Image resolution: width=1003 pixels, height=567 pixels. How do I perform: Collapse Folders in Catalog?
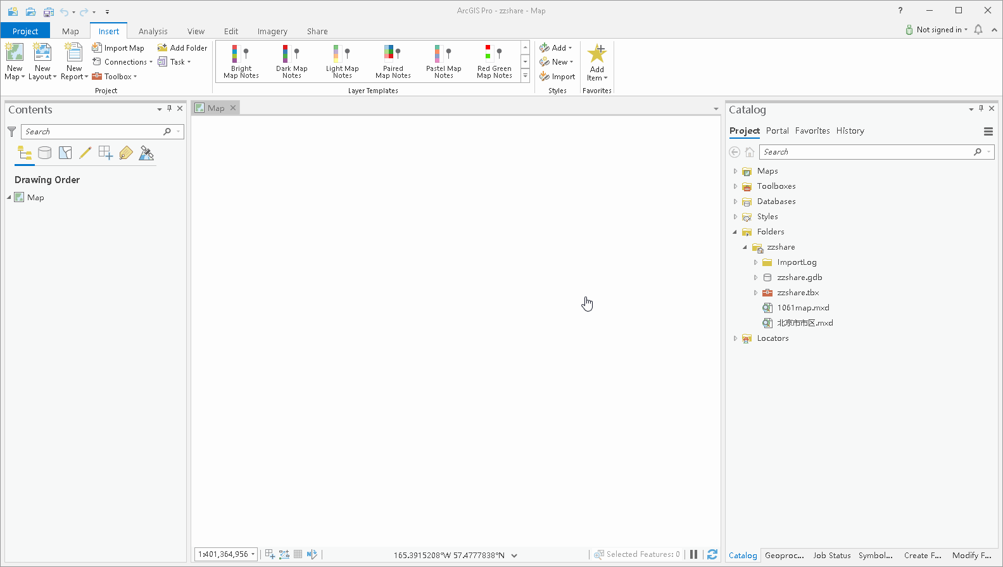[735, 232]
